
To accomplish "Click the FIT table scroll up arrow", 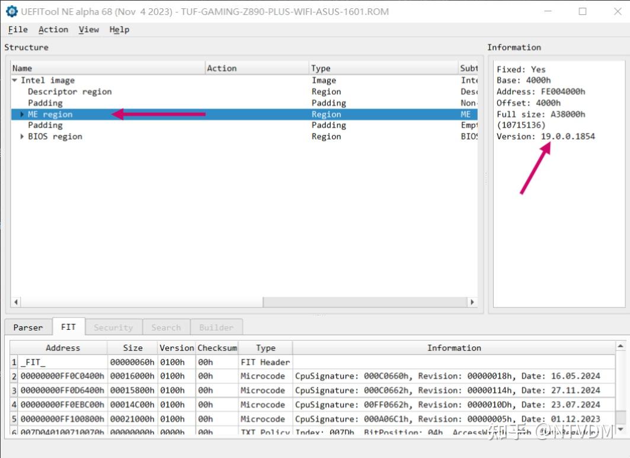I will pyautogui.click(x=621, y=346).
